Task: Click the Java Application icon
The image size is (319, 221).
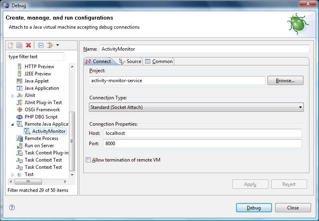Action: pos(20,88)
